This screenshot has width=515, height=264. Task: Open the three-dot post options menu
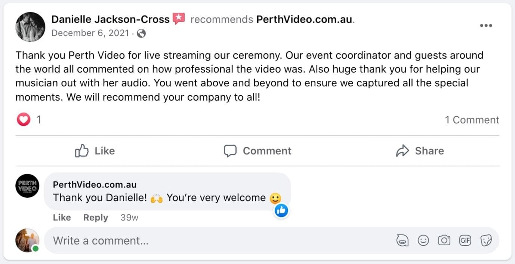tap(486, 25)
